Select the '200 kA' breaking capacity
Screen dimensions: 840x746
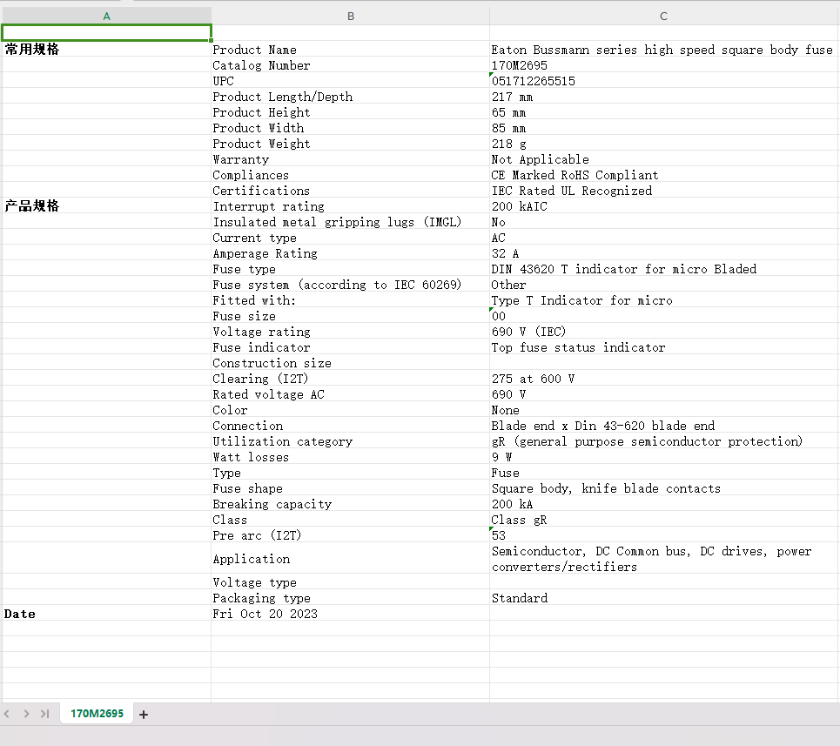664,503
